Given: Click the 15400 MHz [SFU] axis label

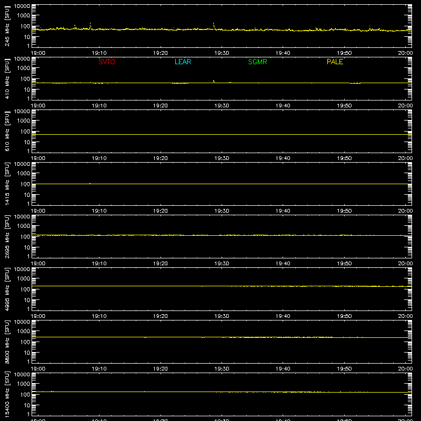Looking at the screenshot, I should 7,394.
